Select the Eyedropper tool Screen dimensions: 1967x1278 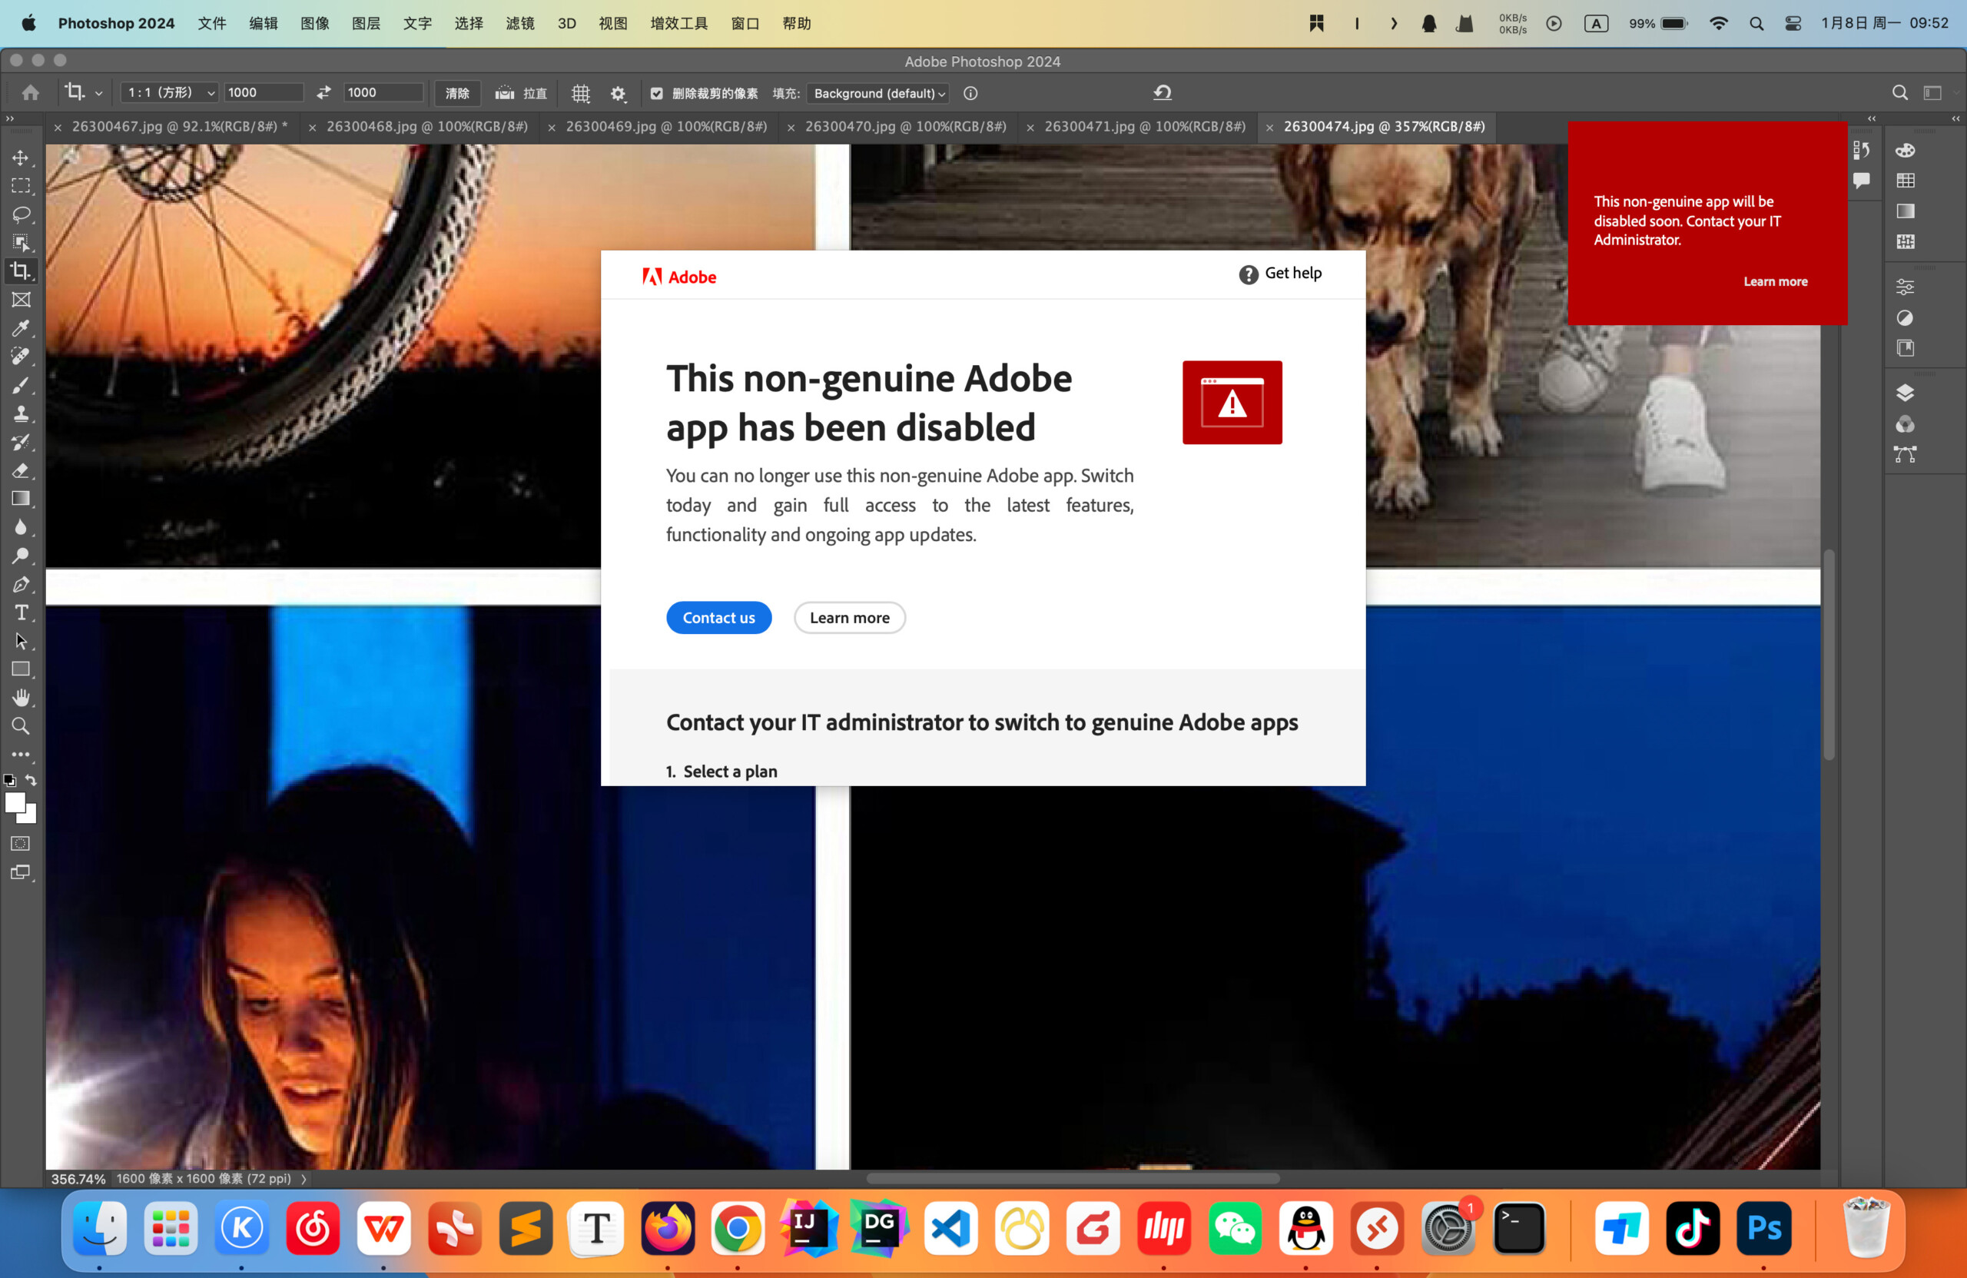(x=21, y=328)
